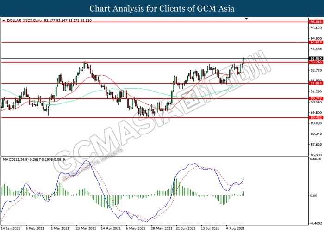The height and width of the screenshot is (231, 324).
Task: Click the latest candlestick at chart's right edge
Action: click(x=244, y=61)
